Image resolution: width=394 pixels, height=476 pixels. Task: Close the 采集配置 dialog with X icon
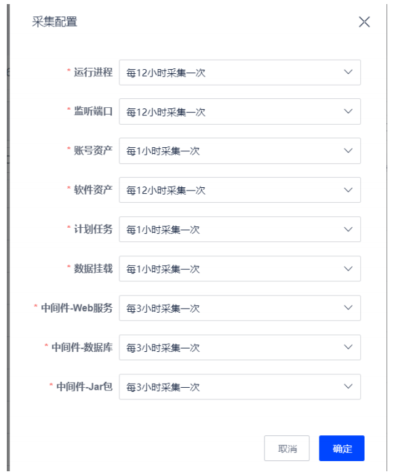coord(364,22)
